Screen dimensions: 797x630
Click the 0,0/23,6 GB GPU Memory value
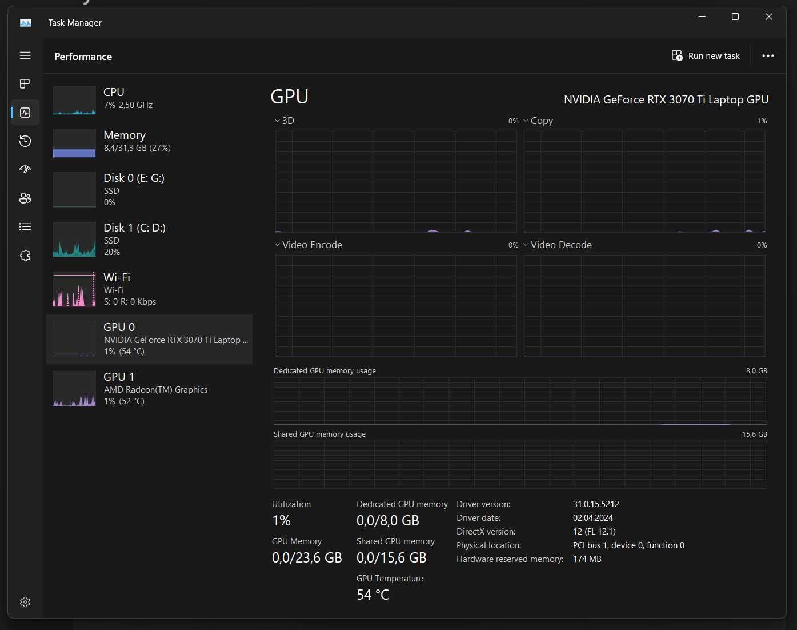pyautogui.click(x=307, y=558)
